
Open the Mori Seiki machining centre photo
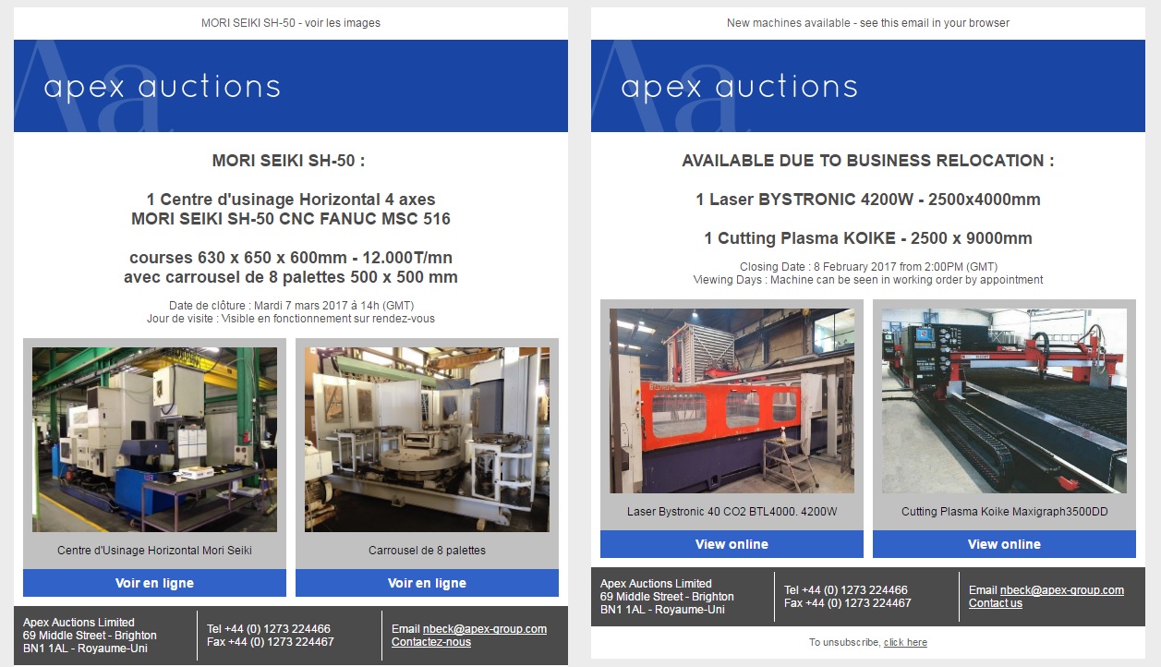point(154,440)
